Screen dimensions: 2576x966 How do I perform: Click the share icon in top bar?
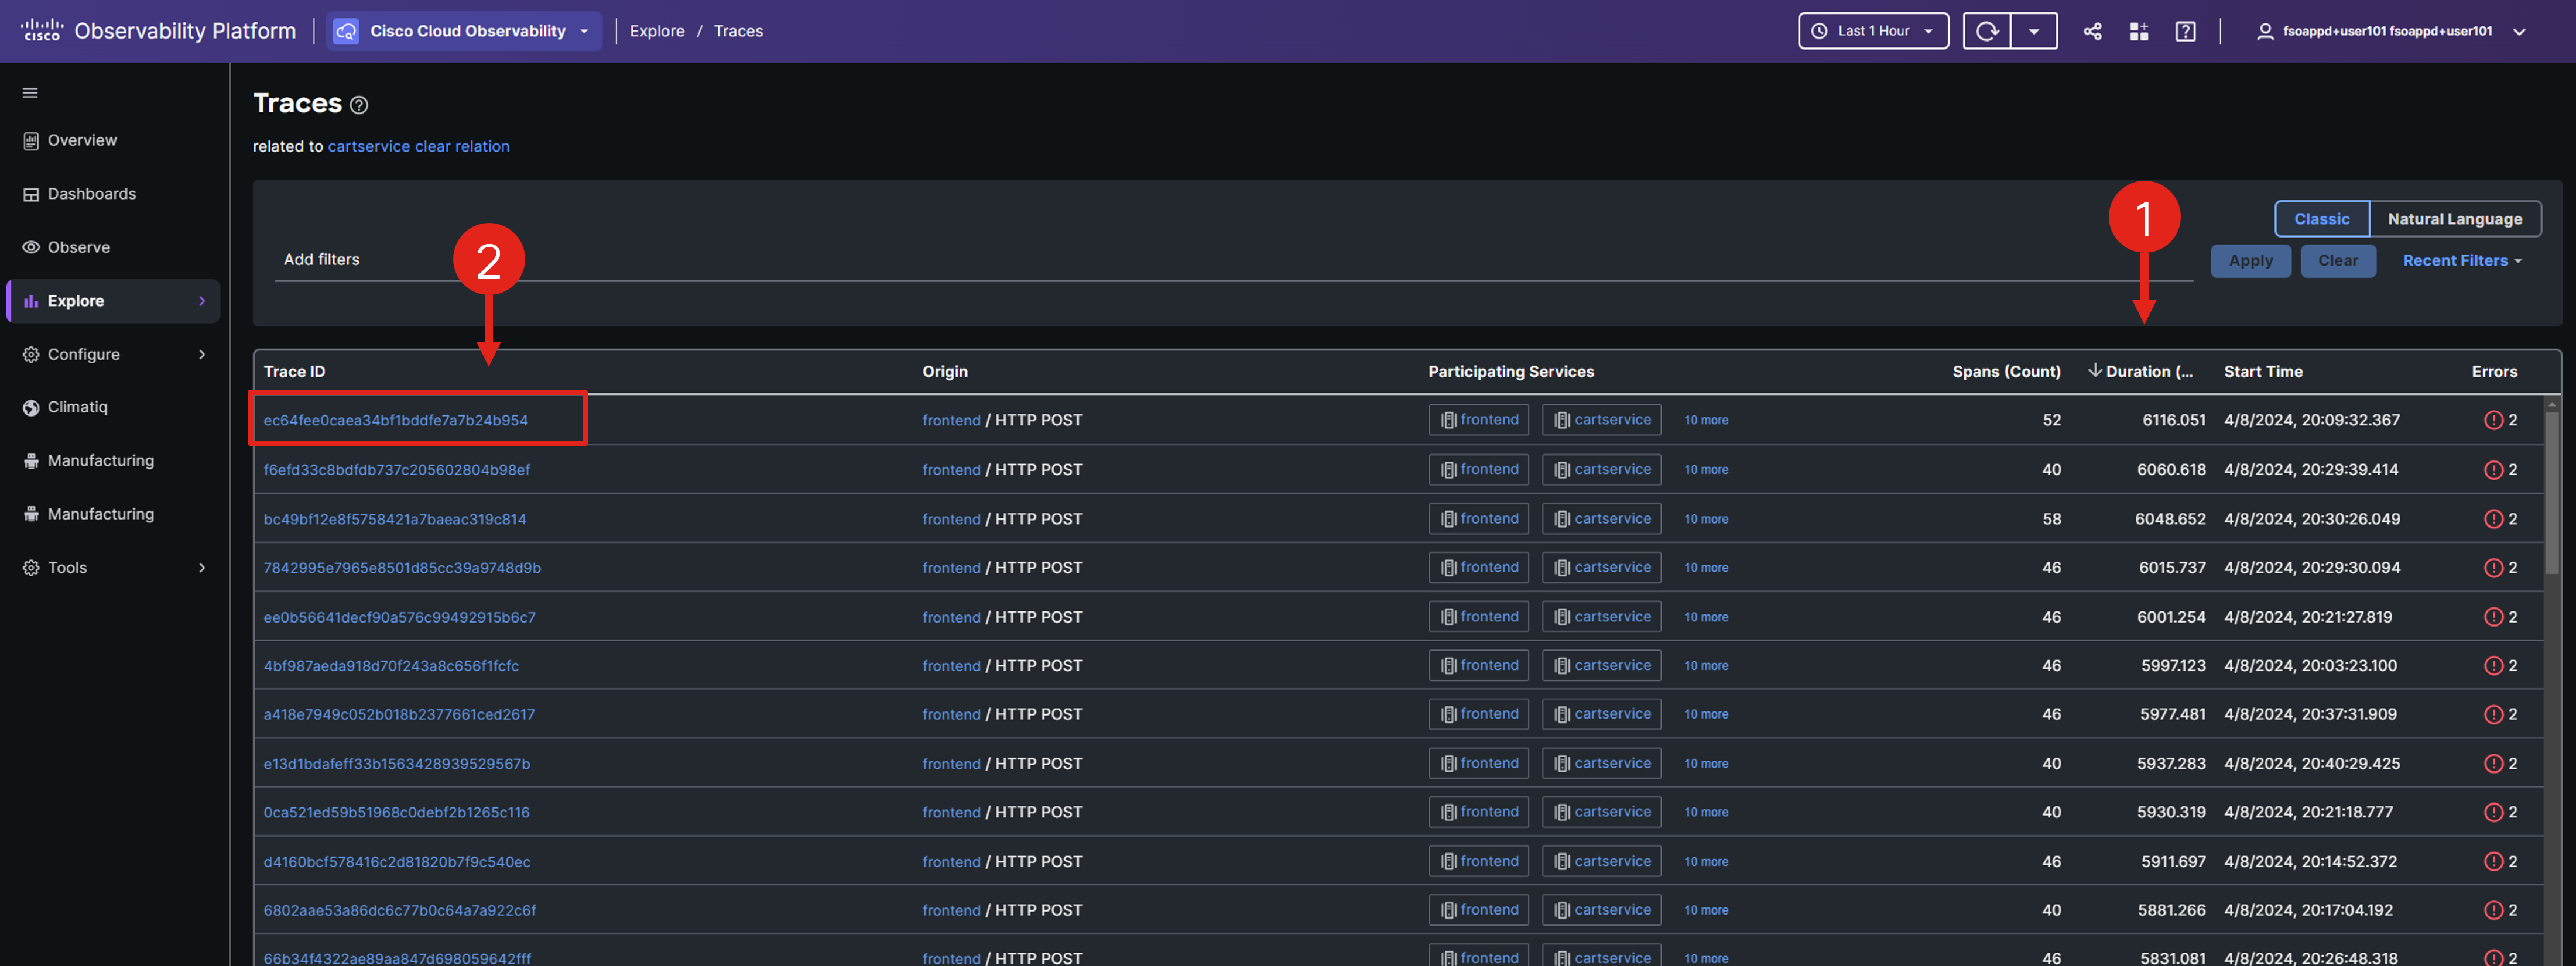(2092, 31)
